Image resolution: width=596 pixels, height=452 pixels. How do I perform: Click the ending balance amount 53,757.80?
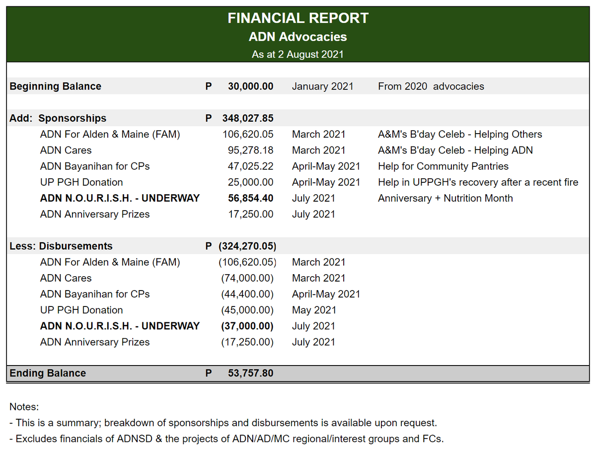251,373
